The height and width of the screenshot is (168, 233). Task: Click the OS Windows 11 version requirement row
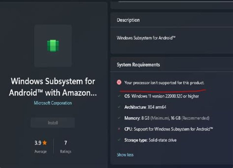click(x=161, y=96)
